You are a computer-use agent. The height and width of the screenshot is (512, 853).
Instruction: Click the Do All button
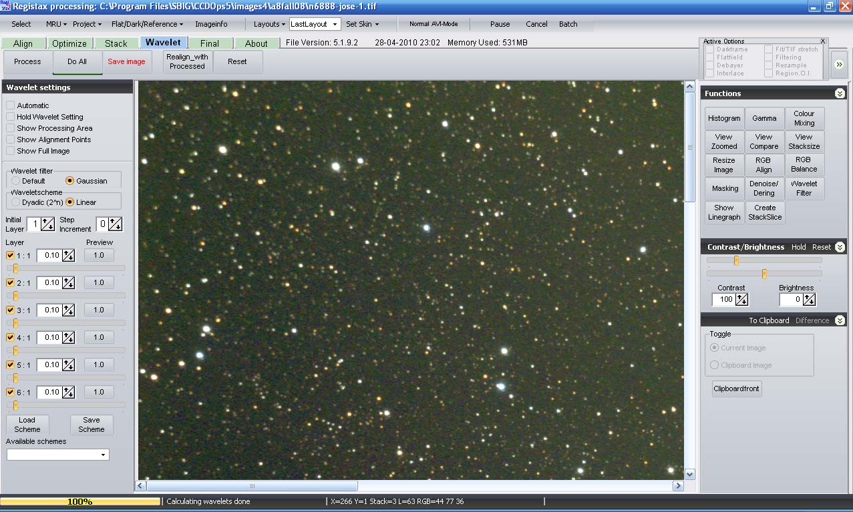[x=77, y=61]
